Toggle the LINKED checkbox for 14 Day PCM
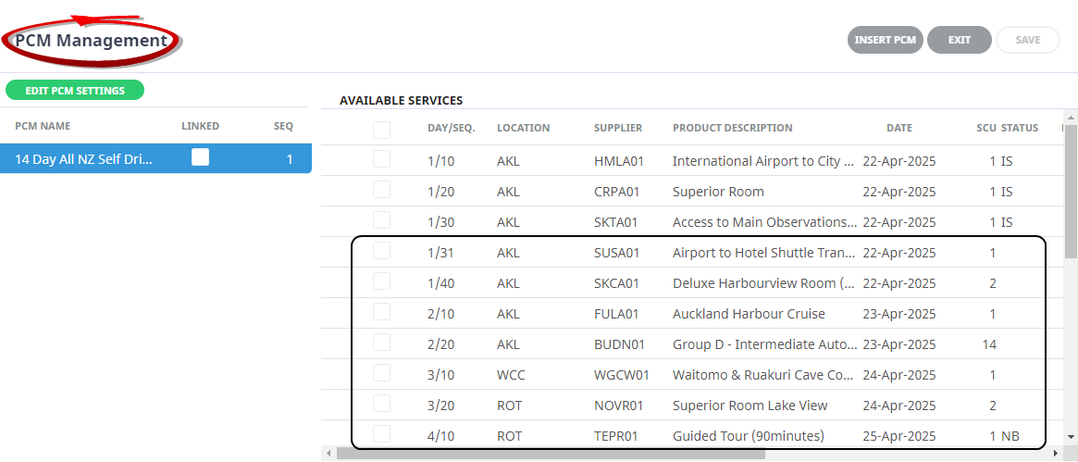1078x462 pixels. point(200,157)
